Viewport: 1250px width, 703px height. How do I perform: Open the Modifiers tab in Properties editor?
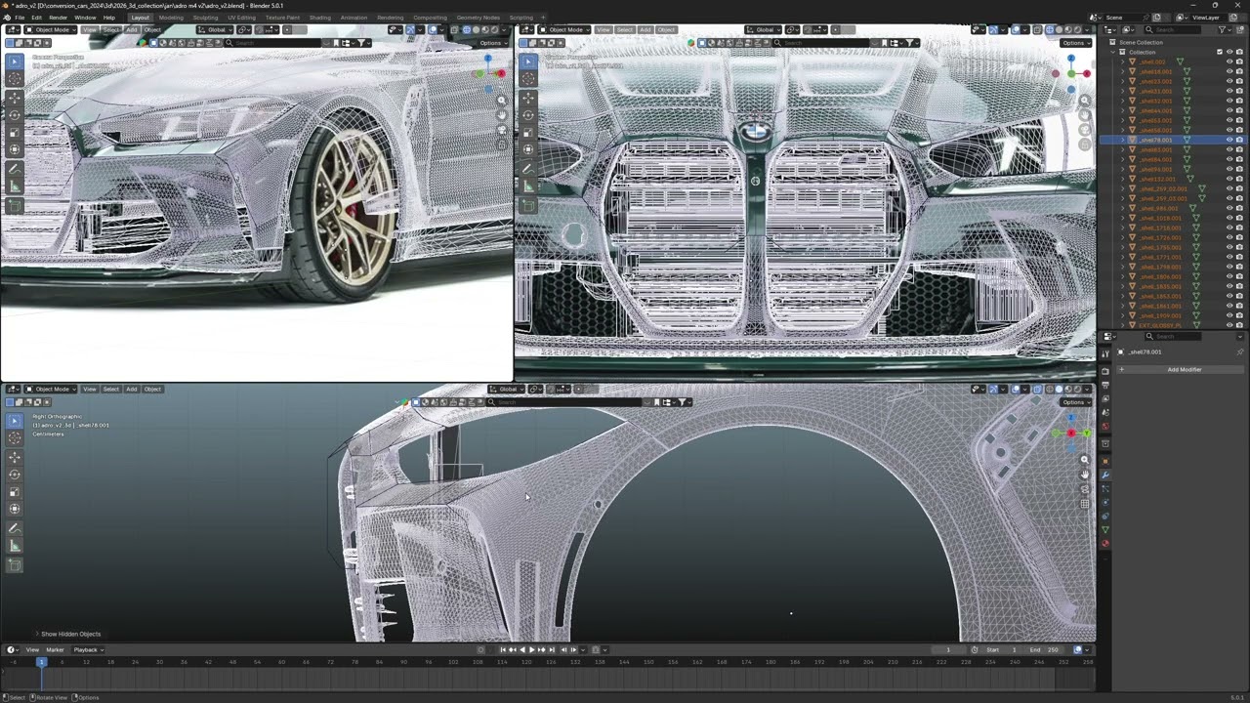click(x=1105, y=476)
